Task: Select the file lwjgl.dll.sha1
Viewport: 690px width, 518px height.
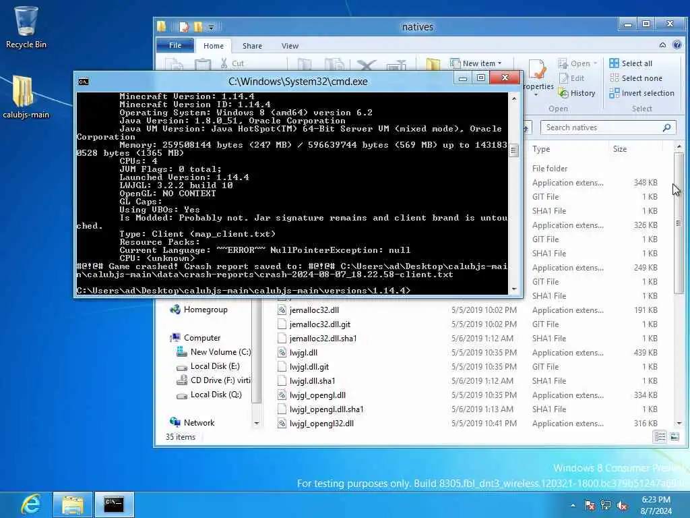Action: click(312, 380)
